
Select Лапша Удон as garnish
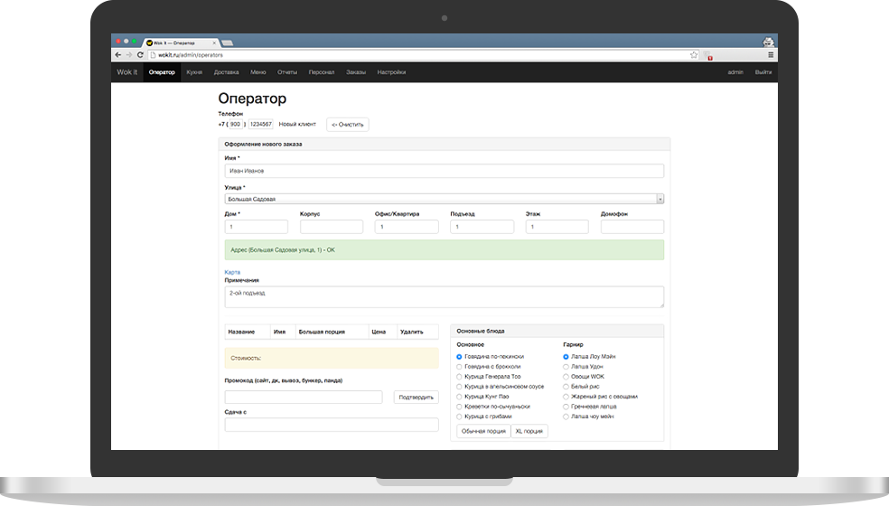tap(566, 367)
